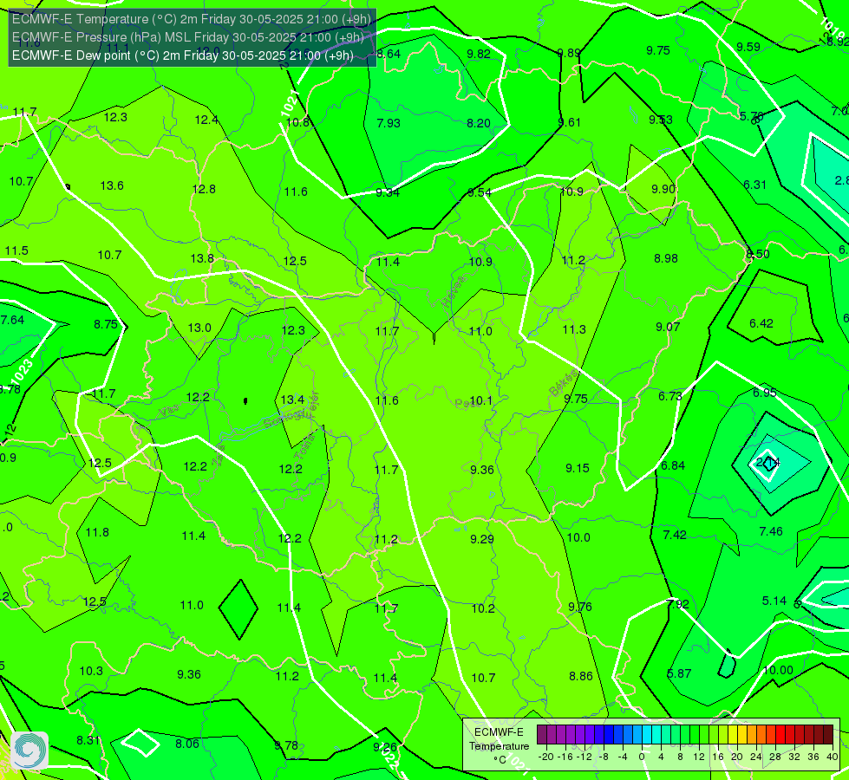Click the 10.3 temperature value
This screenshot has width=849, height=780.
pyautogui.click(x=91, y=671)
